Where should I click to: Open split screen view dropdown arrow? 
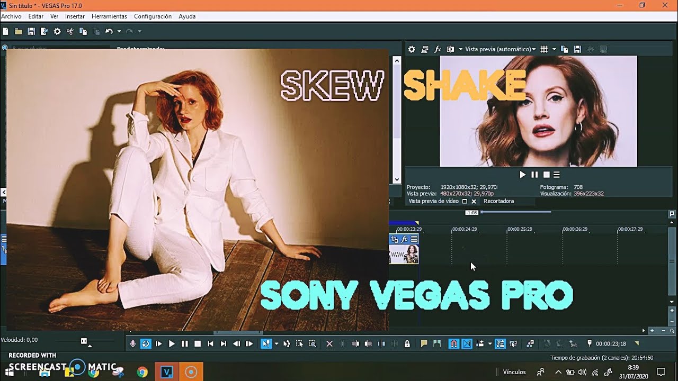click(x=460, y=49)
